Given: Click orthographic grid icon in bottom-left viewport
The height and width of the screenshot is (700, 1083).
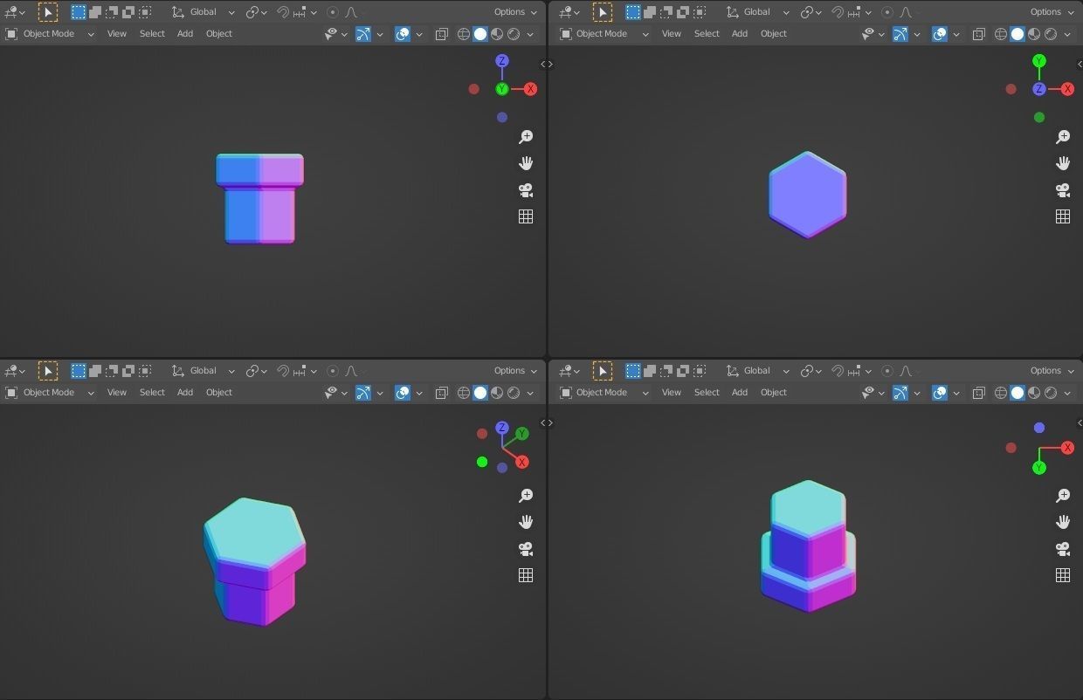Looking at the screenshot, I should coord(526,575).
